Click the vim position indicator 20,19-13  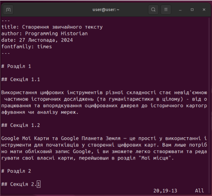tap(165, 191)
